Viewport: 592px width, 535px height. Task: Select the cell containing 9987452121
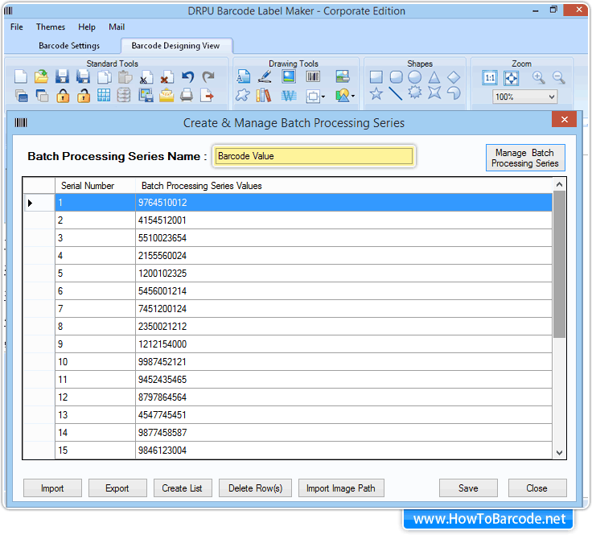click(x=343, y=362)
